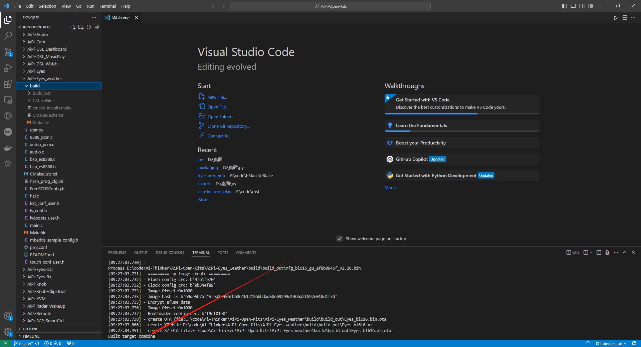Expand the TIMELINE section
This screenshot has height=347, width=641.
pyautogui.click(x=59, y=336)
